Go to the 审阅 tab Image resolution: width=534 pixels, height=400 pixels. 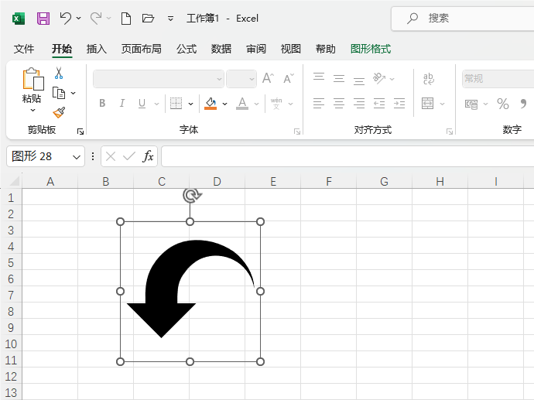(x=256, y=49)
